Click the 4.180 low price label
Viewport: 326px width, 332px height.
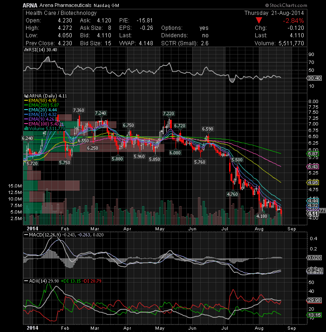coord(262,216)
